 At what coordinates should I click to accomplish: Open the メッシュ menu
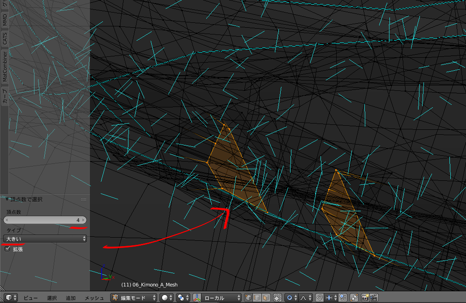click(x=94, y=298)
